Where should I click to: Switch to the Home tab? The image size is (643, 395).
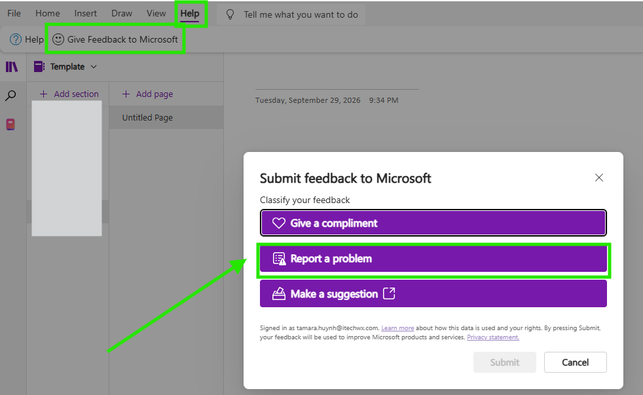point(48,13)
